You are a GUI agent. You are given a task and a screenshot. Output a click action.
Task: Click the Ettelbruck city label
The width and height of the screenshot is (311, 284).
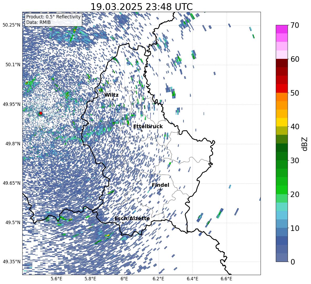[148, 127]
